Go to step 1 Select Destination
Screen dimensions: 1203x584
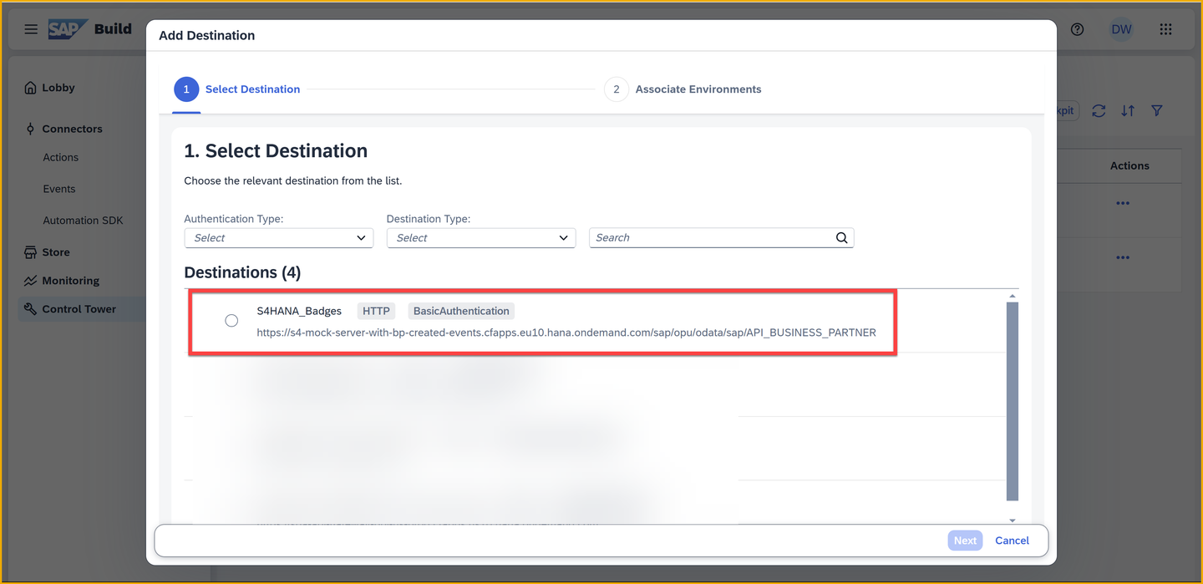click(x=237, y=89)
